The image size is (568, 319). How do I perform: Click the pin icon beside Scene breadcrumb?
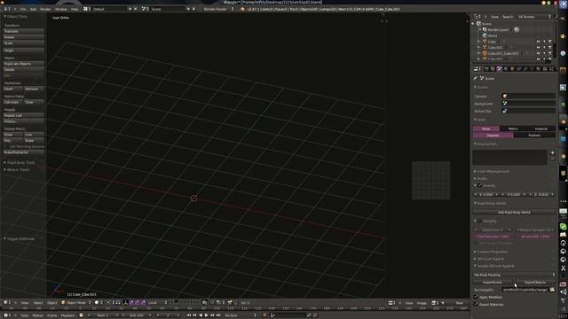[476, 78]
